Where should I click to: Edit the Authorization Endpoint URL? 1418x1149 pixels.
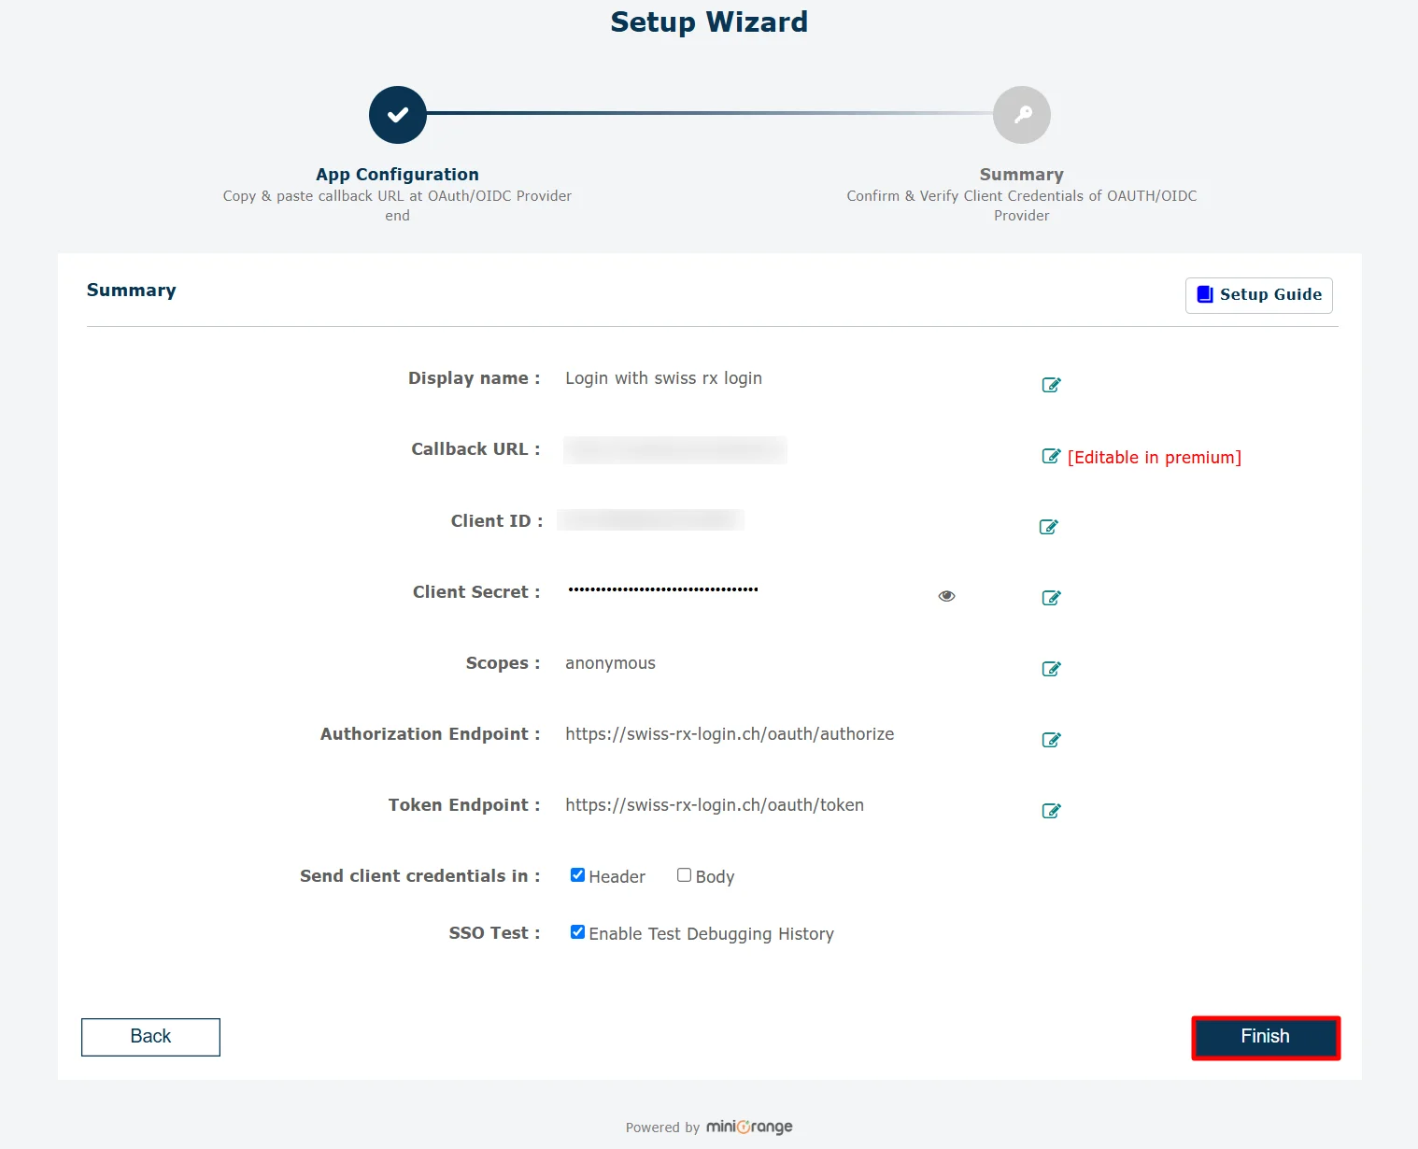[x=1051, y=740]
